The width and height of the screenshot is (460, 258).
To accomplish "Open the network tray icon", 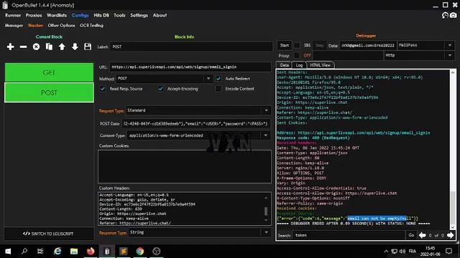I will click(x=395, y=252).
